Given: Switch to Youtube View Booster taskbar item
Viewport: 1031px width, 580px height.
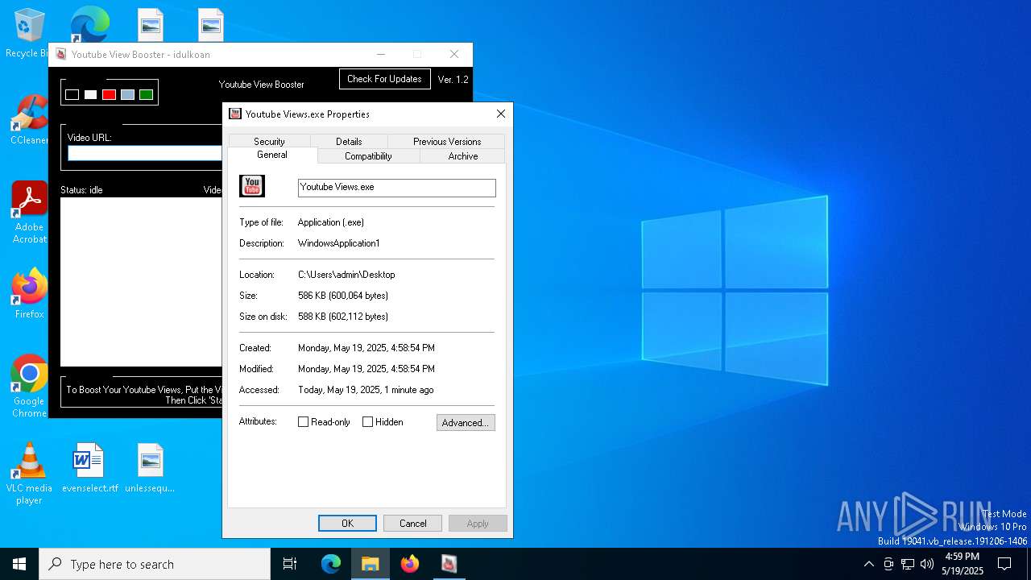Looking at the screenshot, I should 449,564.
